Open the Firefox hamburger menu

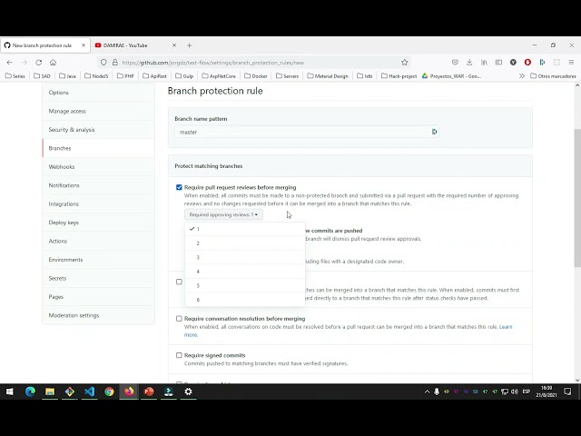(x=571, y=63)
